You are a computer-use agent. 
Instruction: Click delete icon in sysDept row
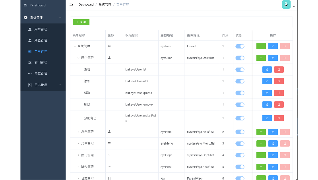pyautogui.click(x=285, y=155)
